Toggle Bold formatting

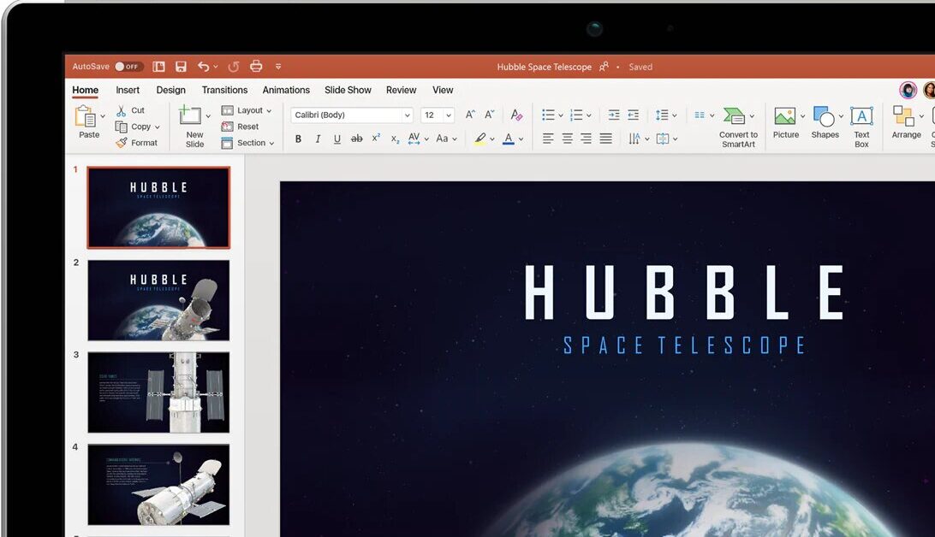point(298,139)
